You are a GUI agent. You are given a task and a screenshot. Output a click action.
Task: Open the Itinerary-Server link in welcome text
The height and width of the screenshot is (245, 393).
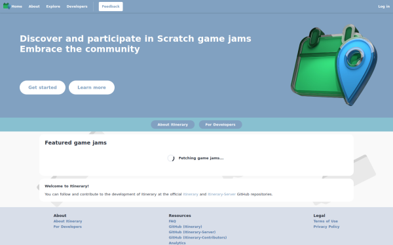[x=221, y=194]
